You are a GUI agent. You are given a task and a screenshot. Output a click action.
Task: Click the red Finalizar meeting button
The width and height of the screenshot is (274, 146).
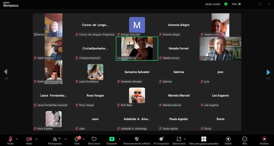pos(264,139)
